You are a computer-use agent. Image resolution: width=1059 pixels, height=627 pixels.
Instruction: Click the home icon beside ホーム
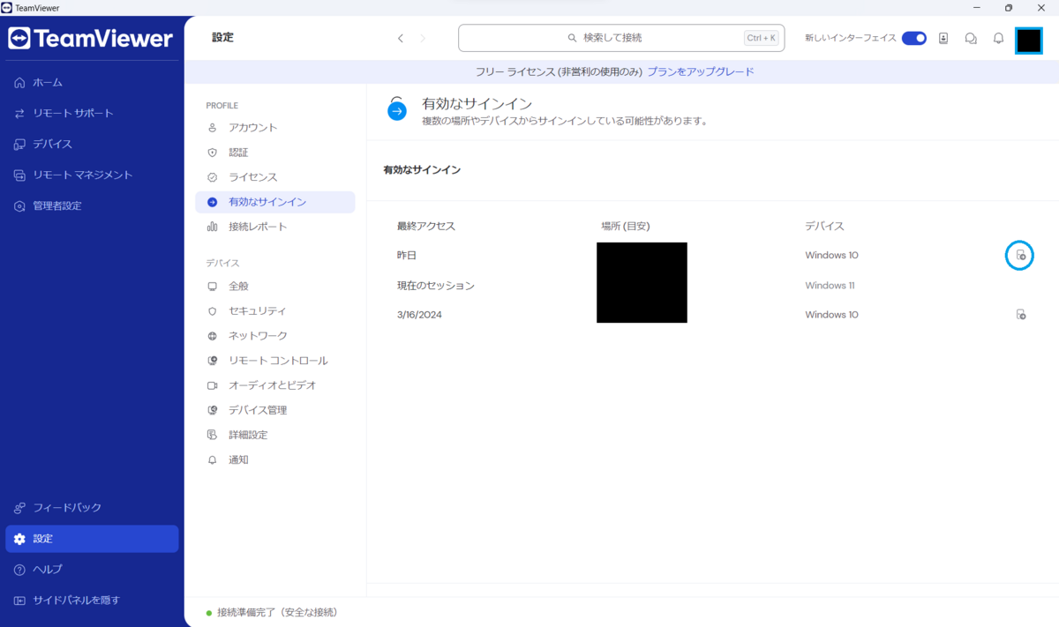click(x=19, y=82)
